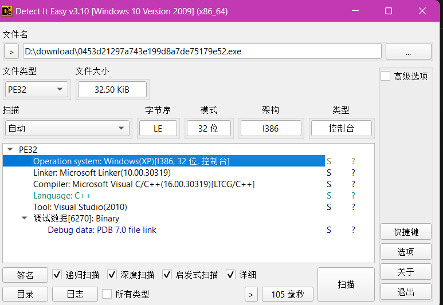The image size is (443, 305).
Task: Click the endianness LE button
Action: pos(158,128)
